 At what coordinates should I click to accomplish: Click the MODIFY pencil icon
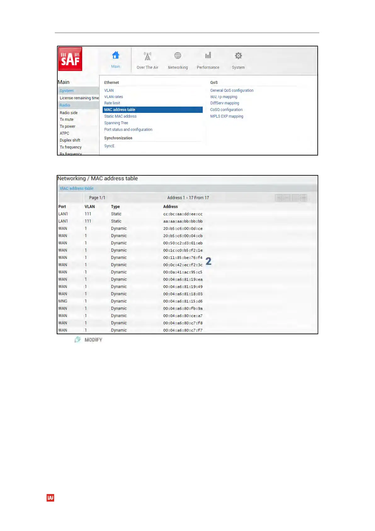click(77, 340)
